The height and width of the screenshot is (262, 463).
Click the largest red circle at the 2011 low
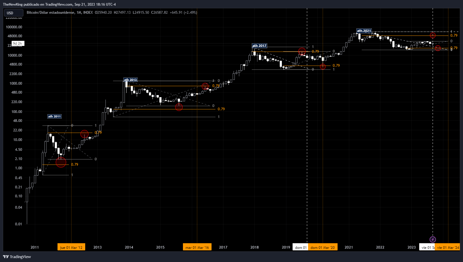pos(61,162)
